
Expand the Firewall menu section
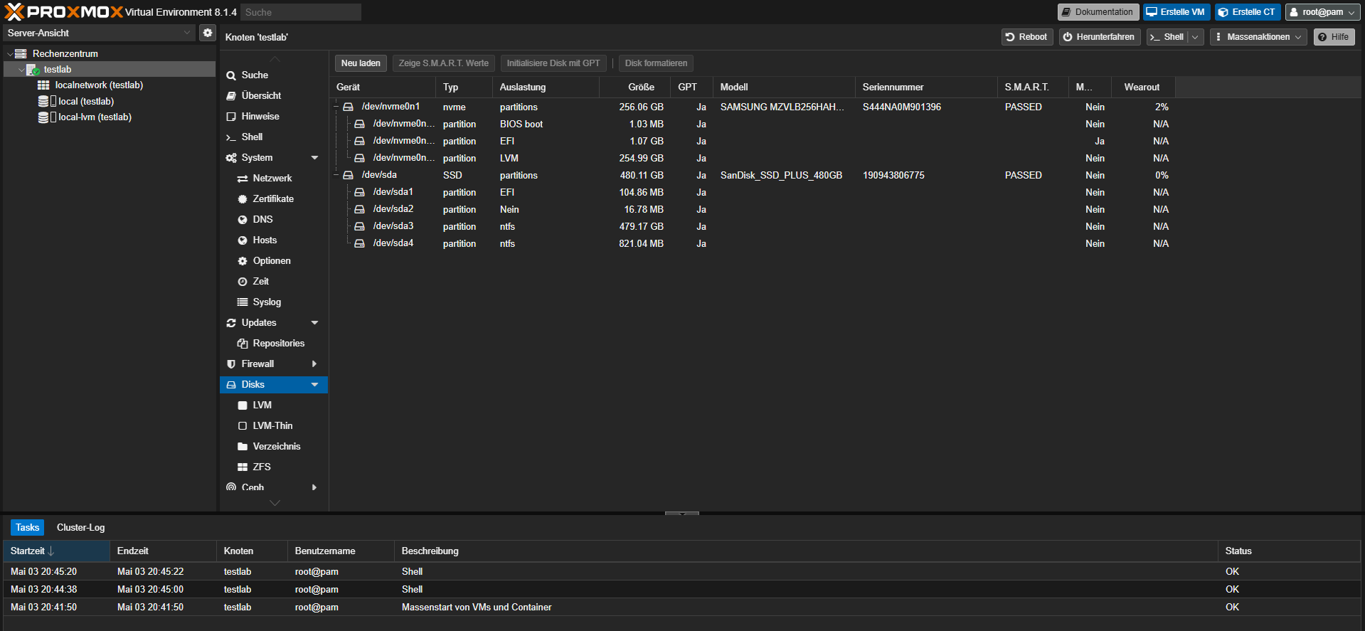[x=314, y=364]
